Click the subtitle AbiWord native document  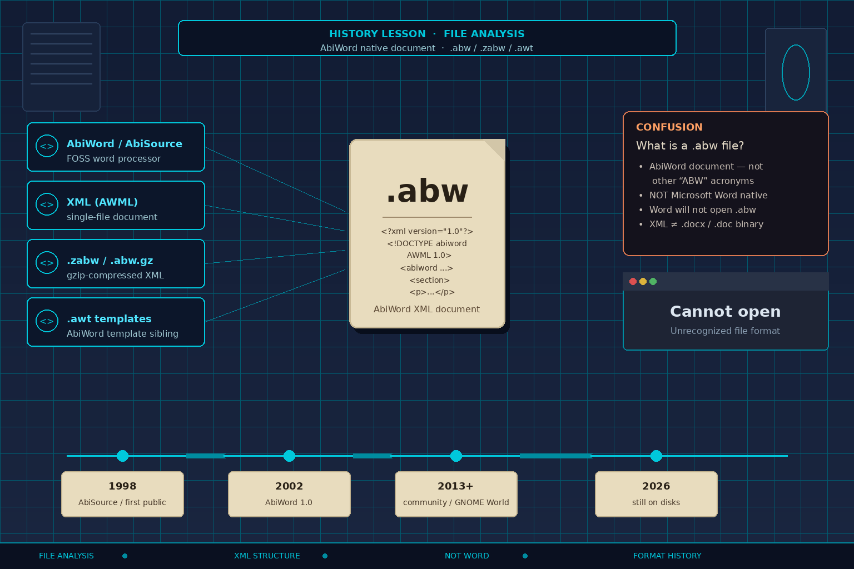[x=378, y=48]
